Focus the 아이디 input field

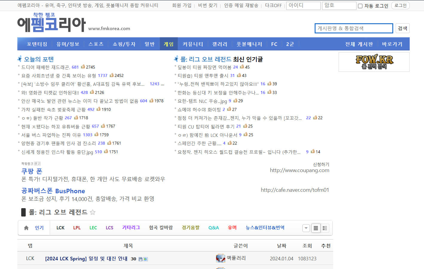pos(303,6)
